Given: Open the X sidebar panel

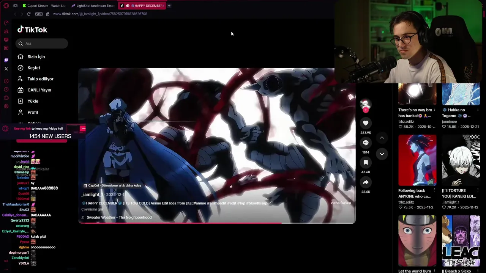Looking at the screenshot, I should pos(6,69).
